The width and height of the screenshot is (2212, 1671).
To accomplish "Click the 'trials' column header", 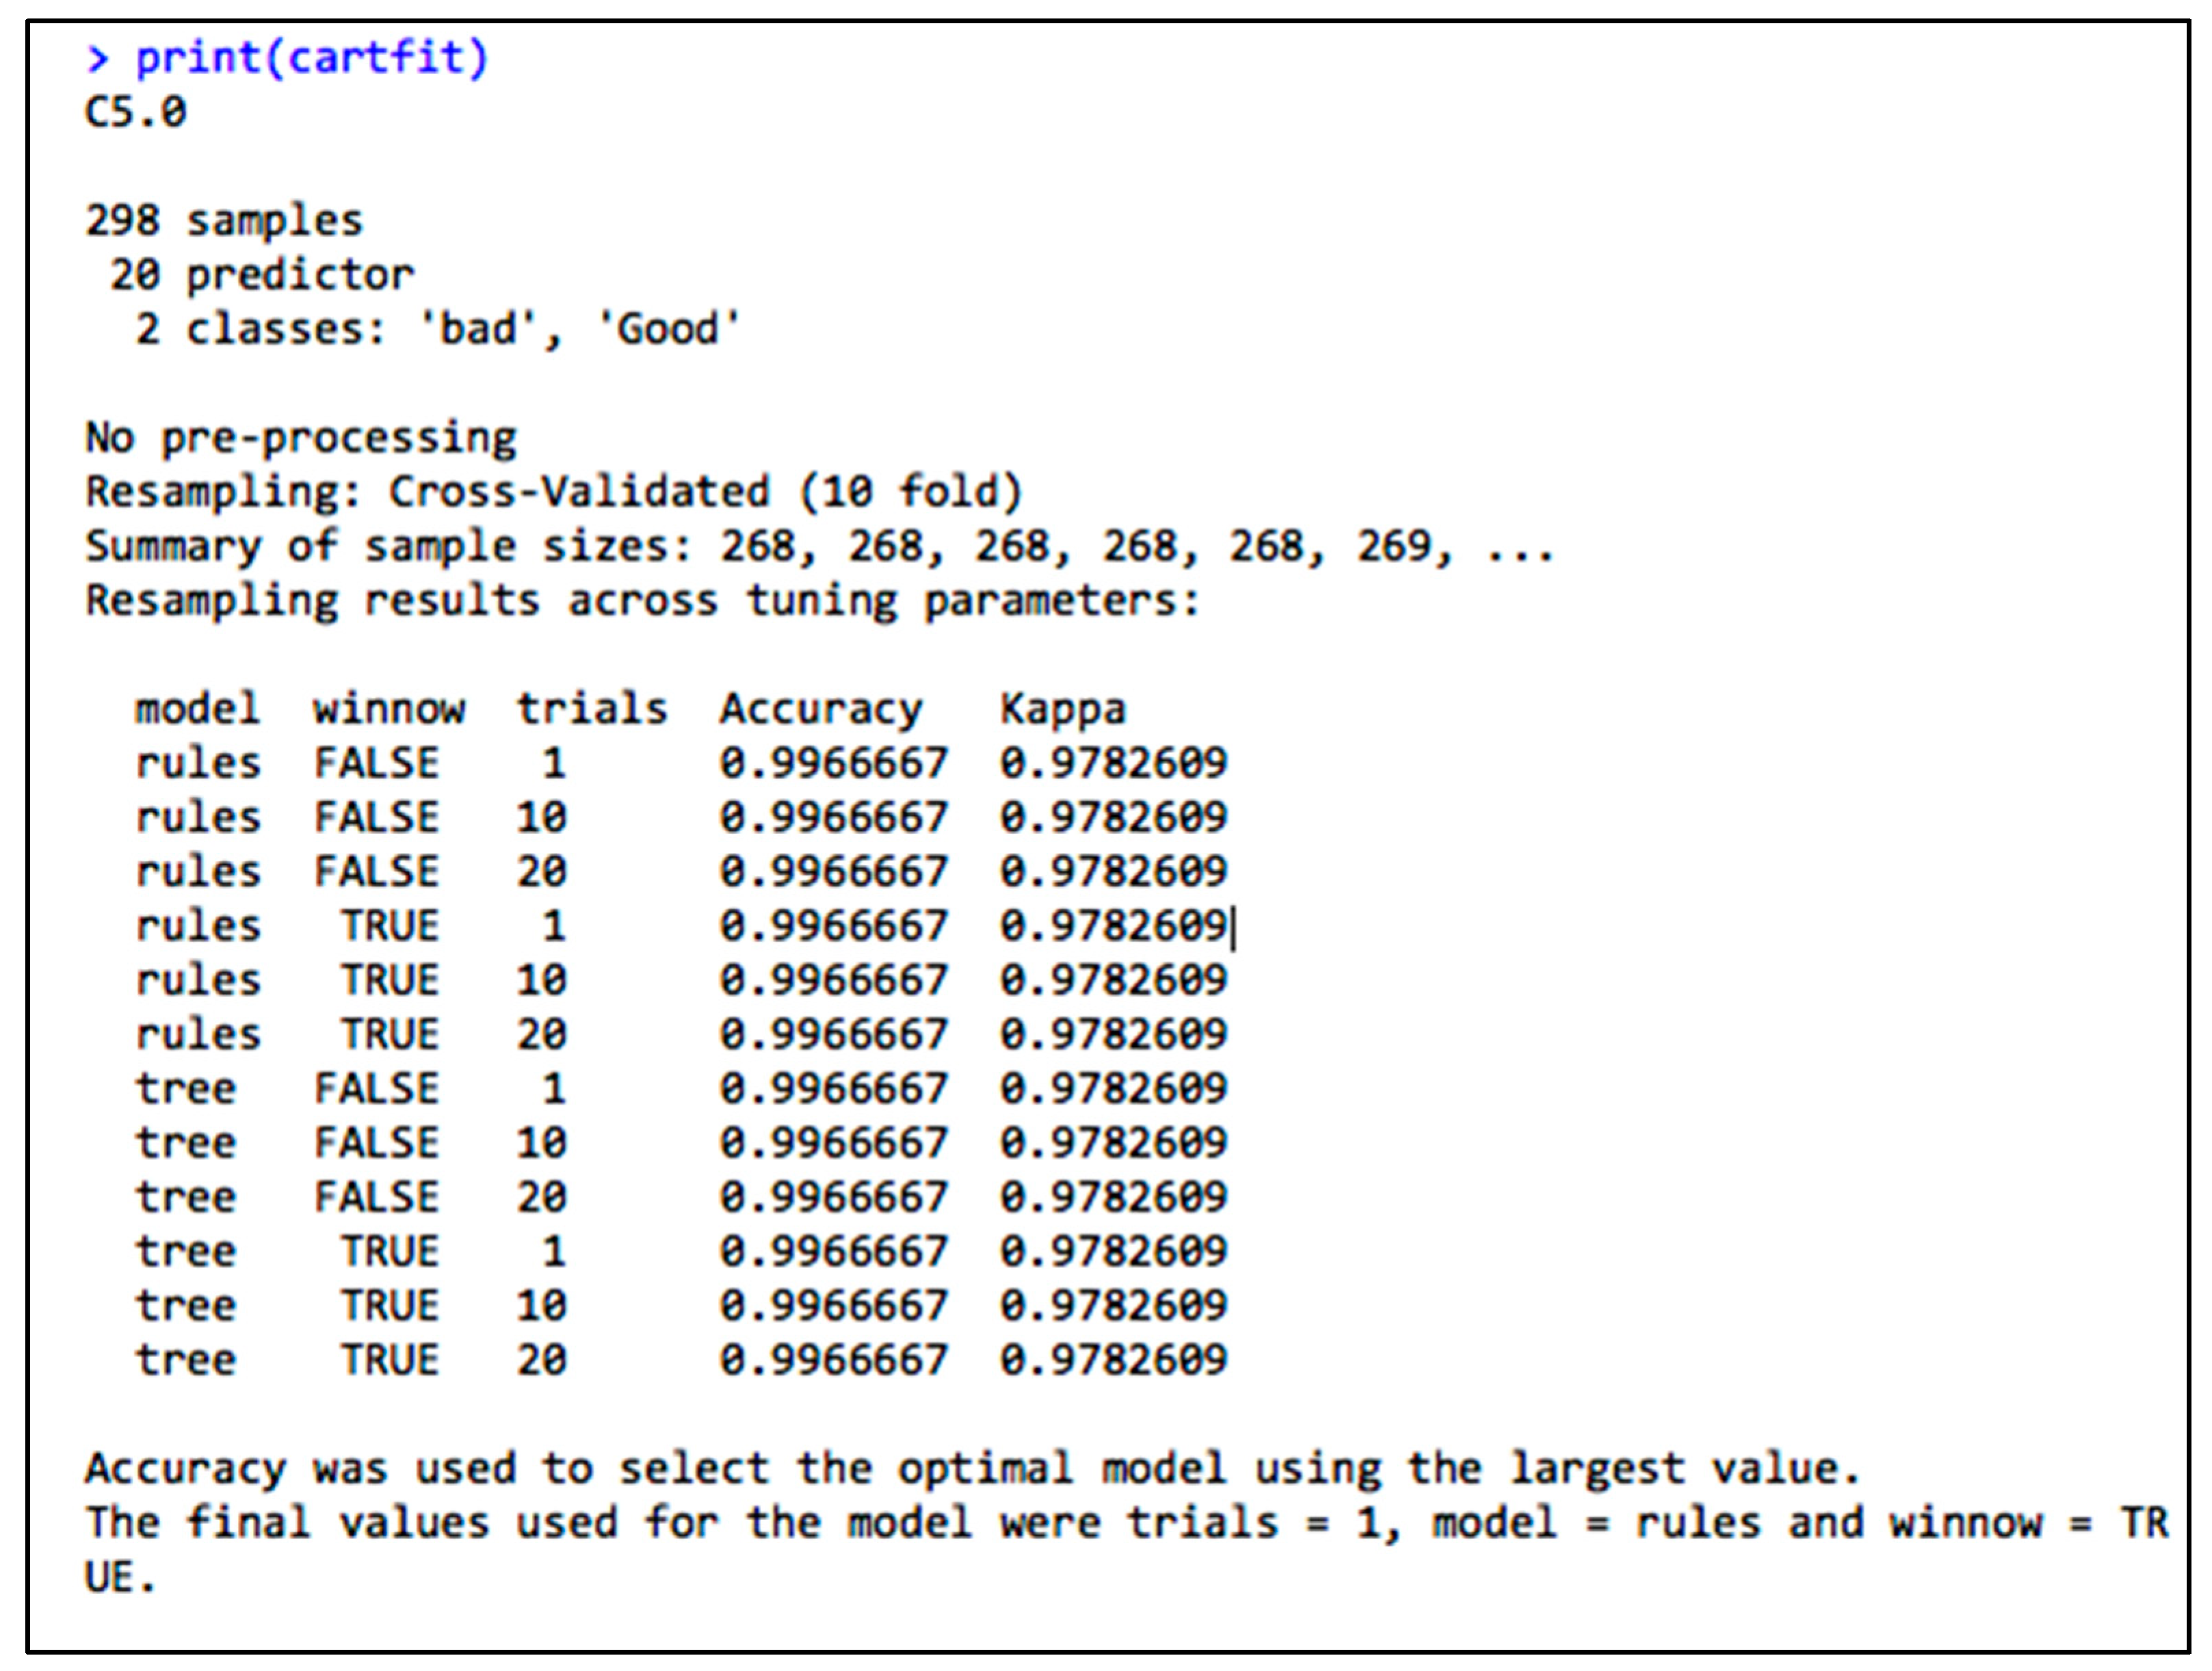I will (x=592, y=708).
